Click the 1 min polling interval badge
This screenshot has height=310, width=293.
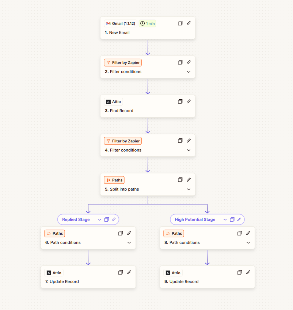click(x=147, y=23)
